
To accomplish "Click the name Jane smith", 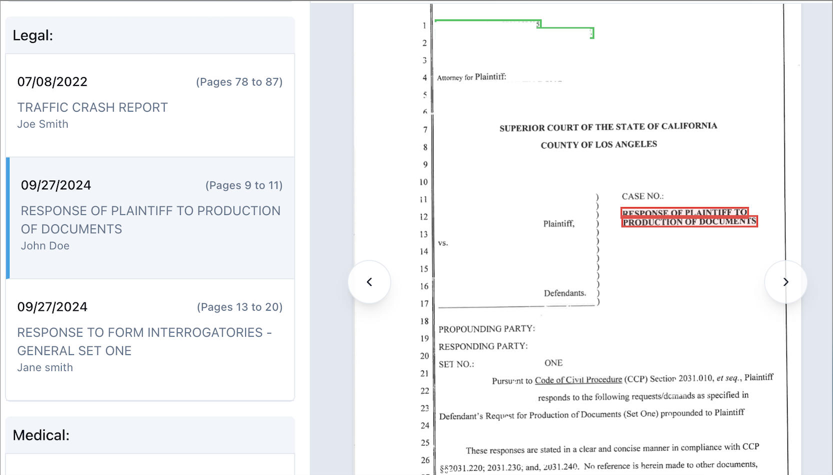I will [x=45, y=367].
